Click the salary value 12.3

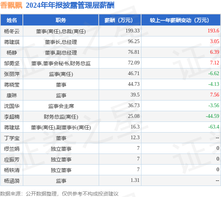(x=135, y=138)
